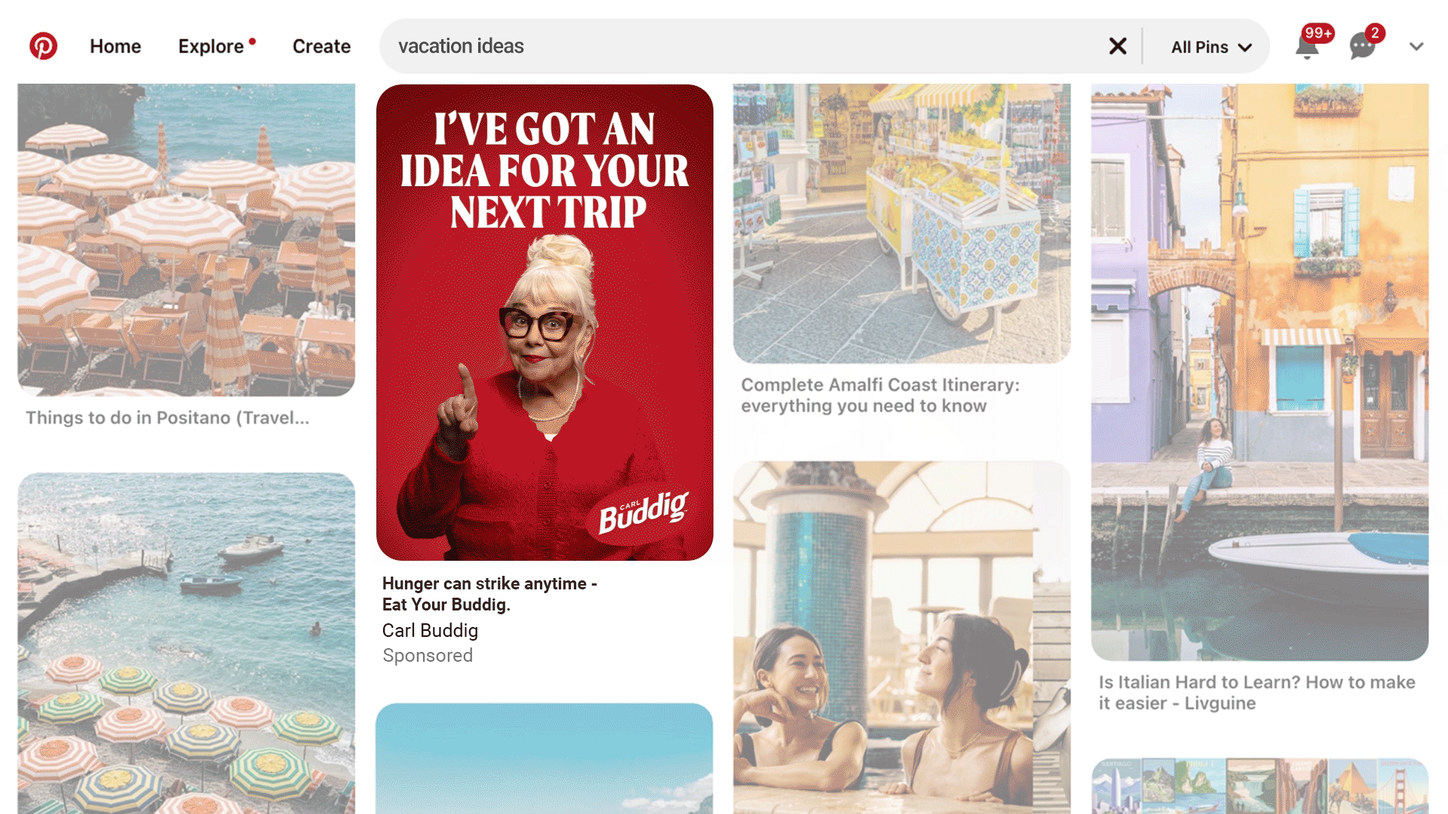Viewport: 1448px width, 814px height.
Task: Open the notifications bell icon
Action: click(1307, 47)
